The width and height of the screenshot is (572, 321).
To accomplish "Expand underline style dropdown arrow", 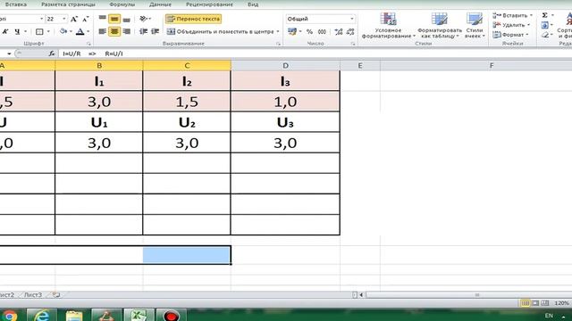I will coord(26,32).
